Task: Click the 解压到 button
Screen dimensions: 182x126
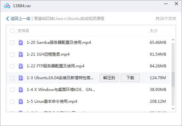Action: click(109, 78)
